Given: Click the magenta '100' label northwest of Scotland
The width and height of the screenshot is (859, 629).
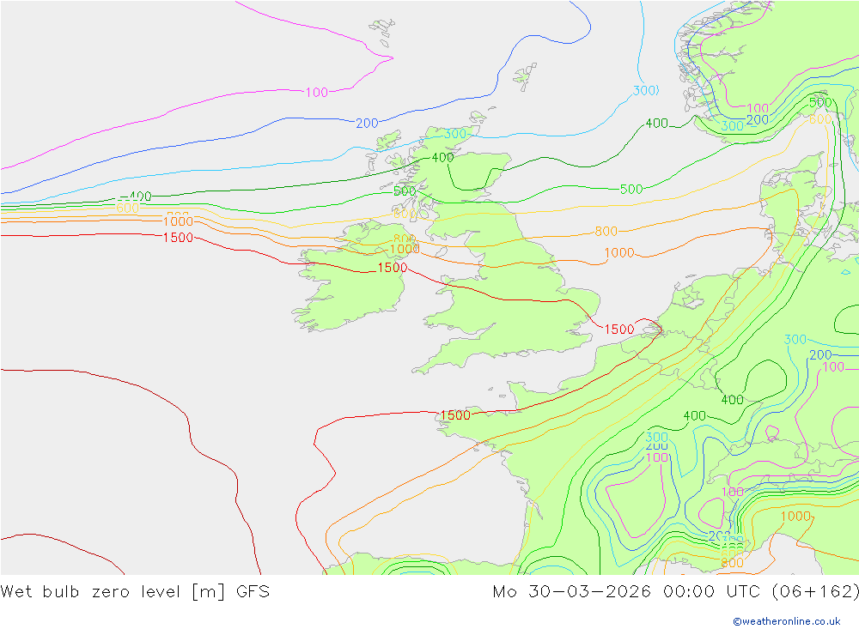Looking at the screenshot, I should [x=317, y=93].
